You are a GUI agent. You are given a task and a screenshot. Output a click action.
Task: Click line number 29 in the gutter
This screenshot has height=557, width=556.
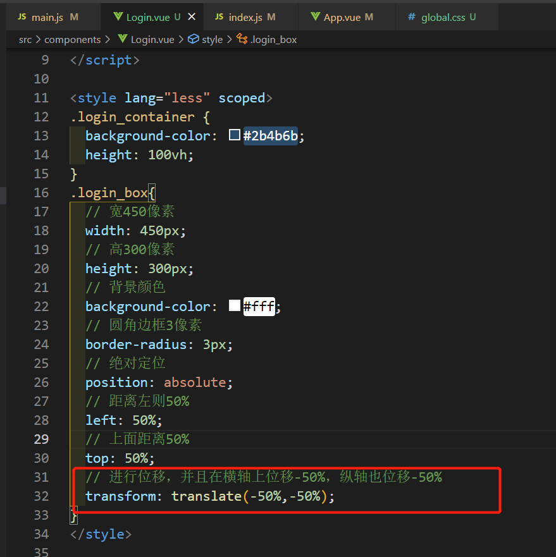click(x=41, y=439)
